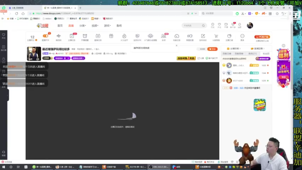
Task: Reload the page in browser toolbar
Action: point(17,14)
